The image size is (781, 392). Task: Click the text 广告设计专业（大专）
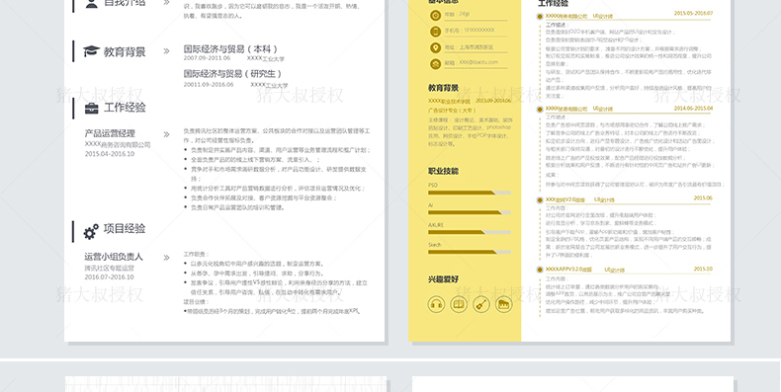click(x=452, y=111)
